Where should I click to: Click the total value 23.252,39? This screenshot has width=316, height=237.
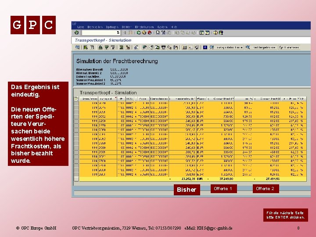pos(188,179)
